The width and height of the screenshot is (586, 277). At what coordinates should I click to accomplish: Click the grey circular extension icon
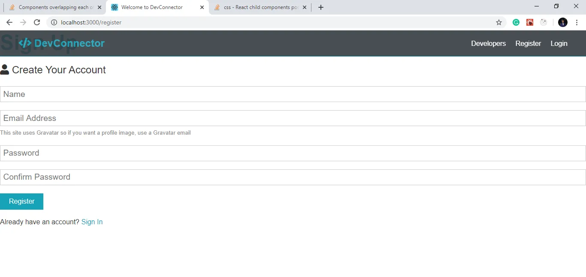click(x=544, y=22)
